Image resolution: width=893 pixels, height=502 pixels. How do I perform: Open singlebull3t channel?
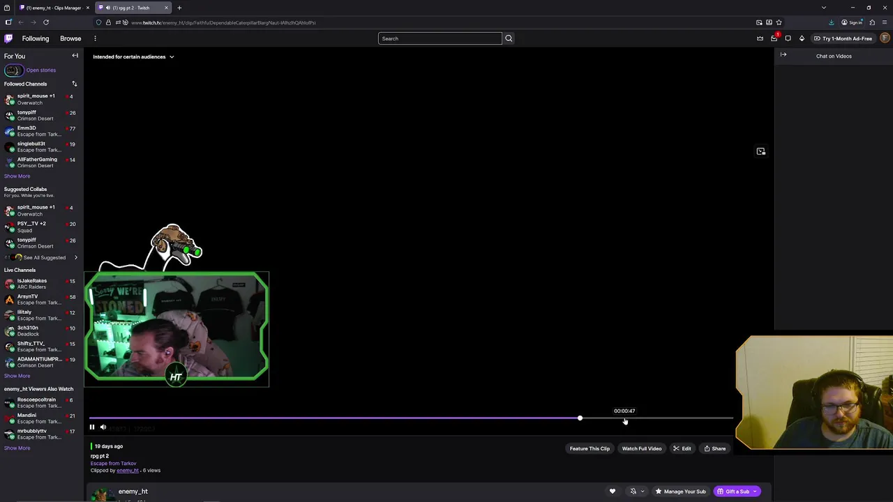[x=42, y=146]
